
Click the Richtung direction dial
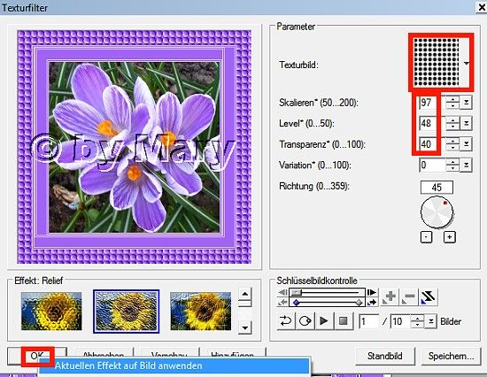437,212
